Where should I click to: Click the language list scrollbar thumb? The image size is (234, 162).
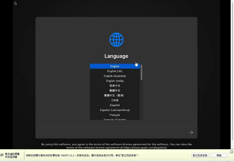pos(142,72)
